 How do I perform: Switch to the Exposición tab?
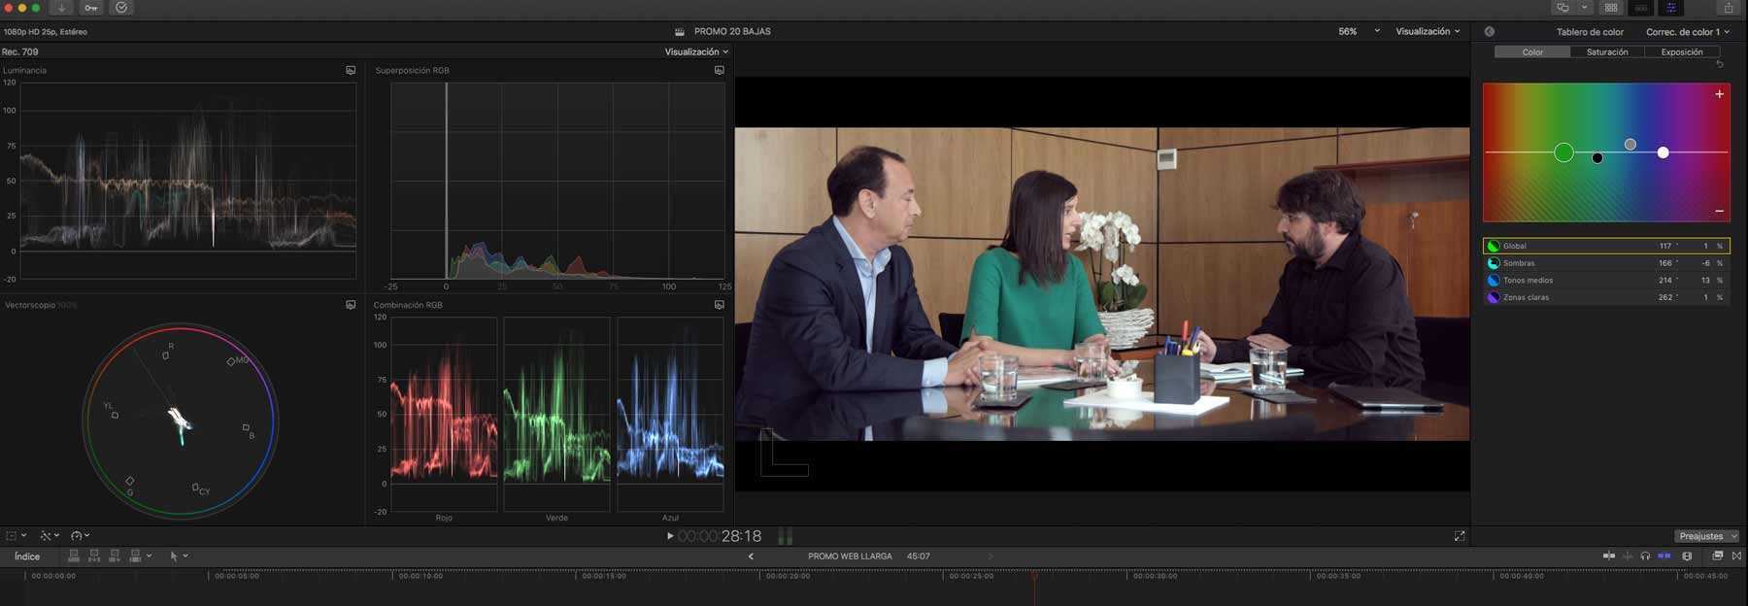[1682, 52]
